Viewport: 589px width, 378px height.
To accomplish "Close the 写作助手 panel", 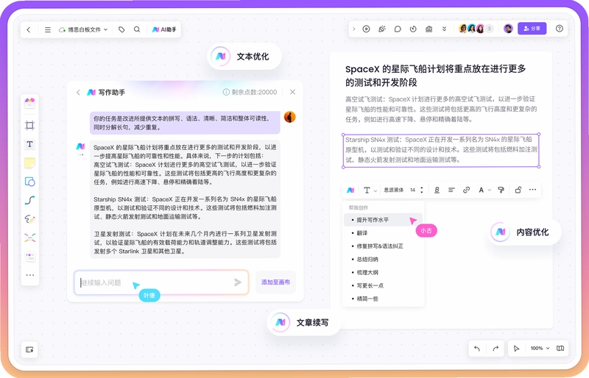I will [292, 92].
